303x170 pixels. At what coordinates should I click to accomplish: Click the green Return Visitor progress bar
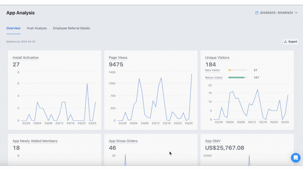238,77
